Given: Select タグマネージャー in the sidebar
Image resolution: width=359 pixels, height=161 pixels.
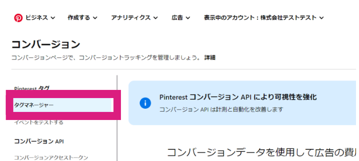Looking at the screenshot, I should coord(34,105).
